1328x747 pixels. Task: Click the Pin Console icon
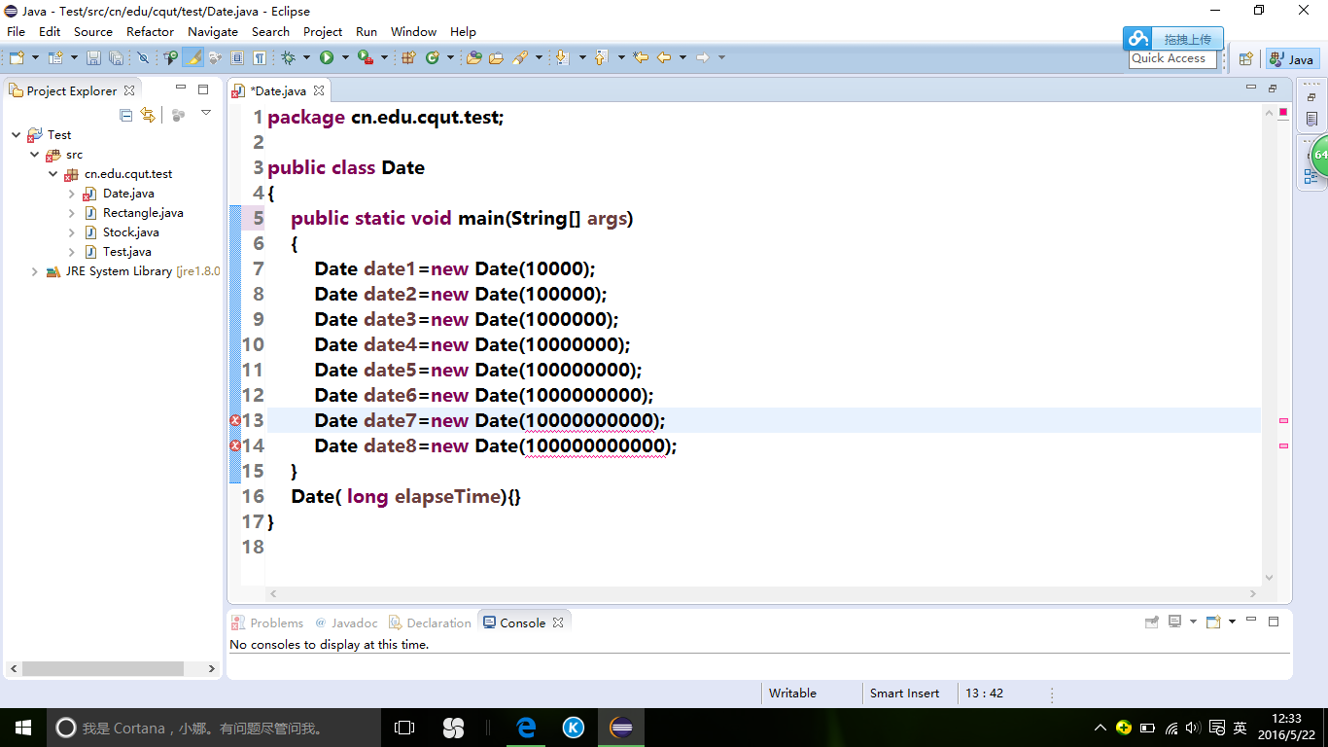tap(1152, 622)
